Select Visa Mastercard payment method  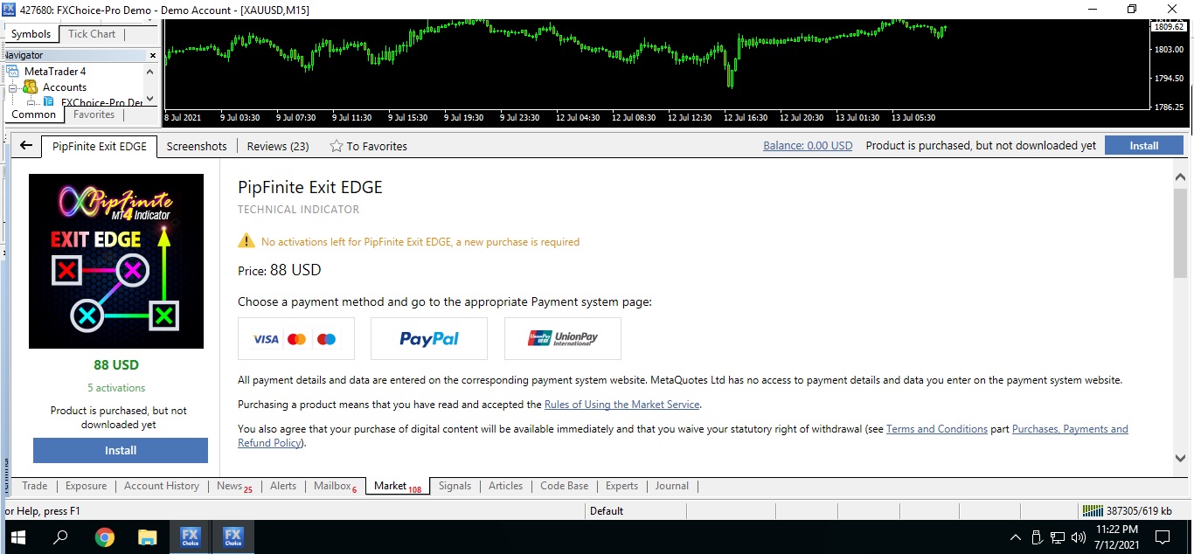(296, 339)
